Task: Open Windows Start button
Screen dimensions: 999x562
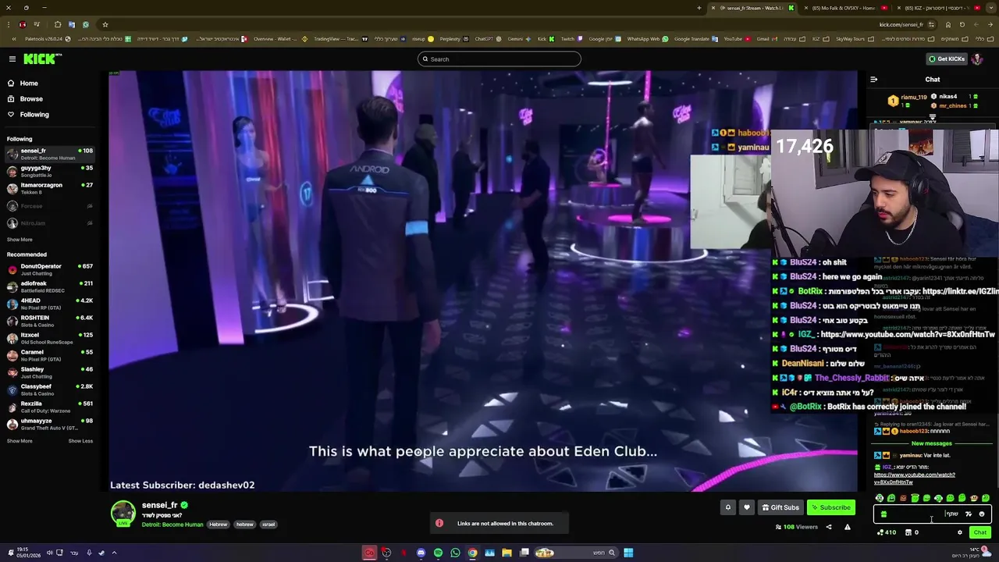Action: pos(628,553)
